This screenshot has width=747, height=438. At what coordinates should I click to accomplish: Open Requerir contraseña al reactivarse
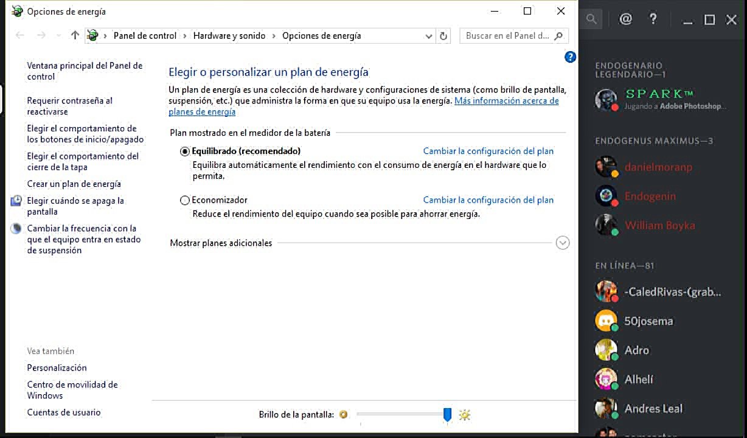point(70,106)
